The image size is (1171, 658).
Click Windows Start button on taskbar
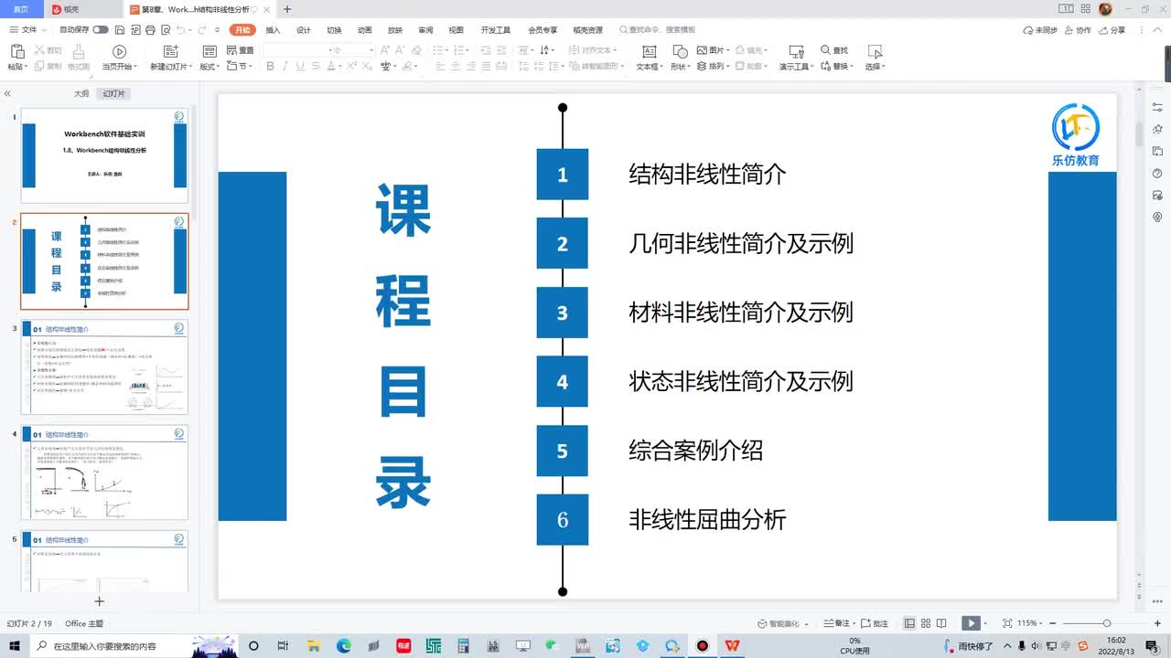[x=16, y=645]
